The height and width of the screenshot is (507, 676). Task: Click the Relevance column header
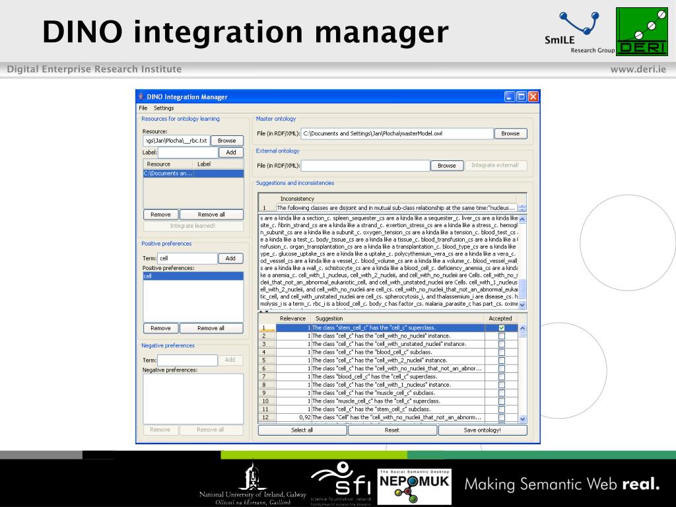[x=292, y=319]
